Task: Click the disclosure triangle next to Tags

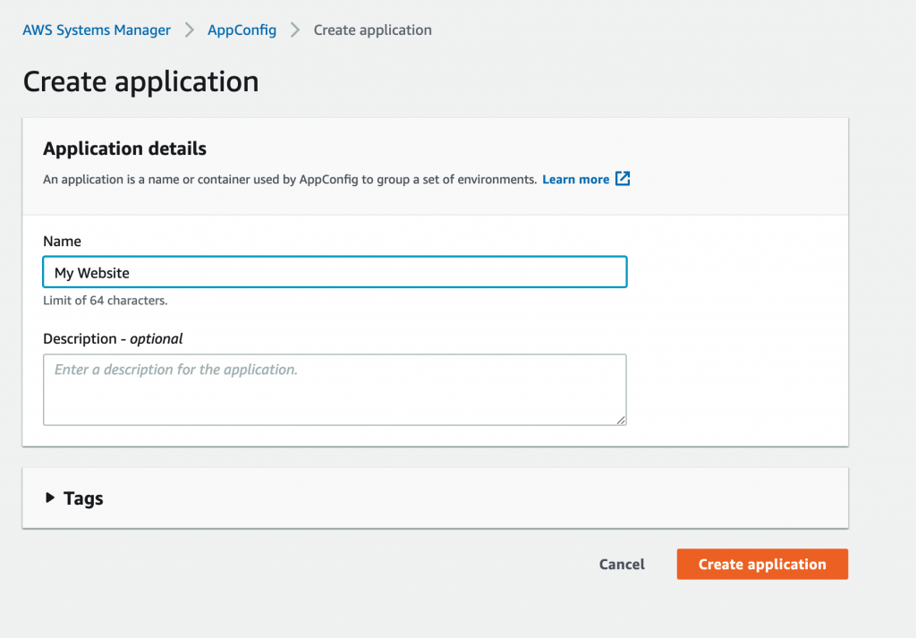Action: click(49, 498)
